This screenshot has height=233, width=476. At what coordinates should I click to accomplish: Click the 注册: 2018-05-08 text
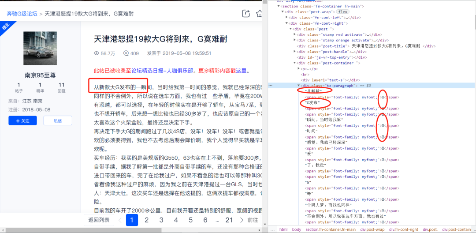30,109
